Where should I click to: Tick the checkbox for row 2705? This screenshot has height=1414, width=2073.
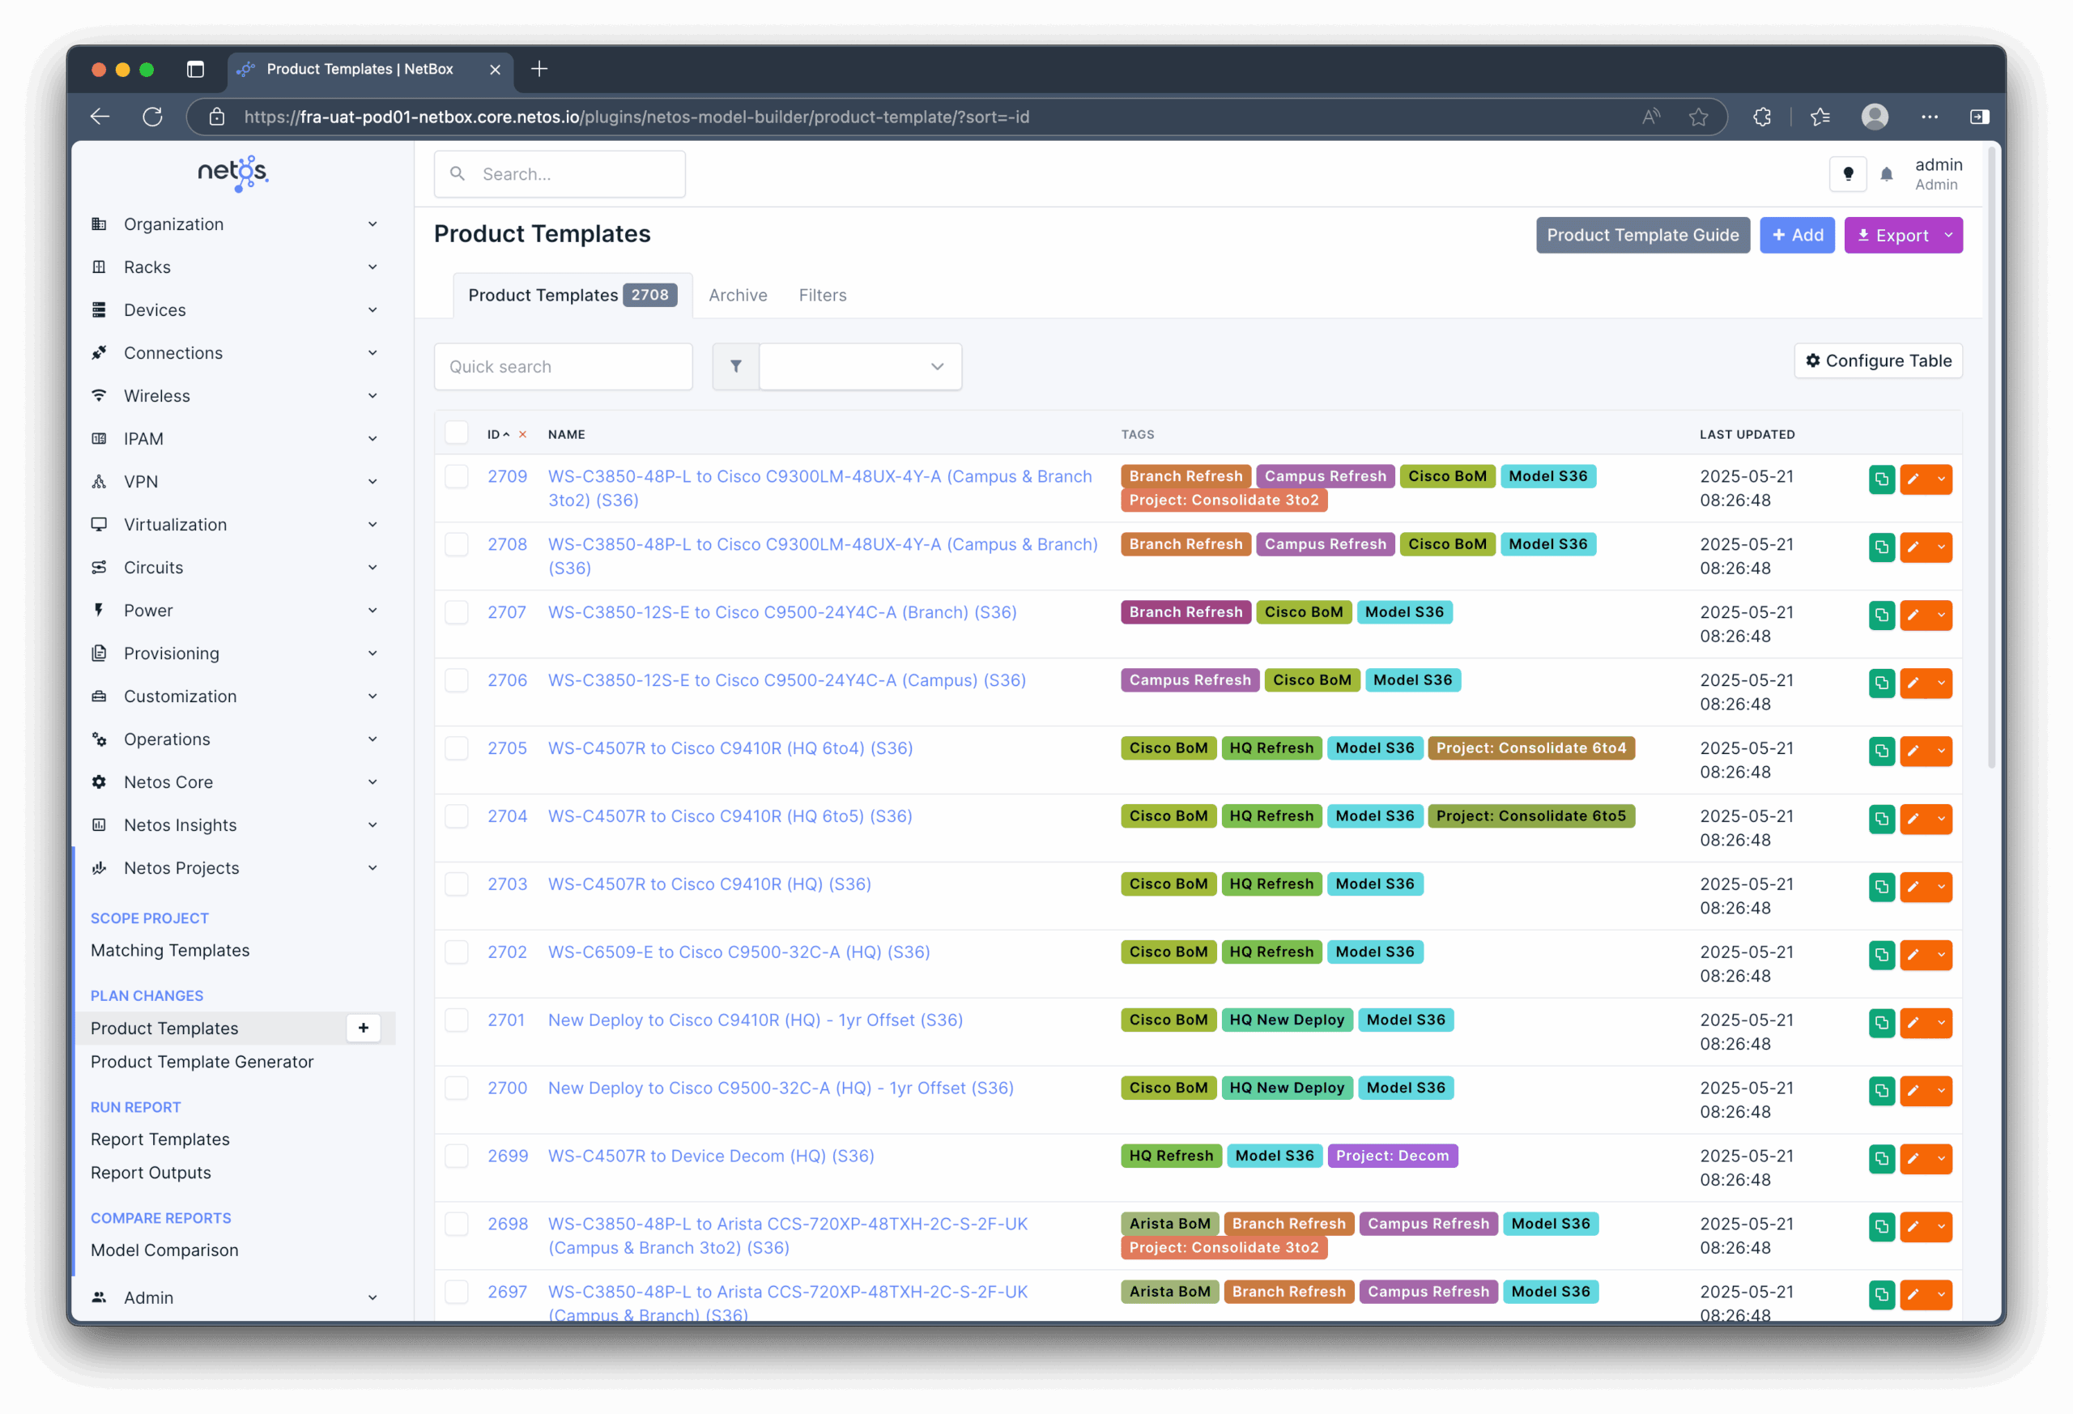(457, 747)
